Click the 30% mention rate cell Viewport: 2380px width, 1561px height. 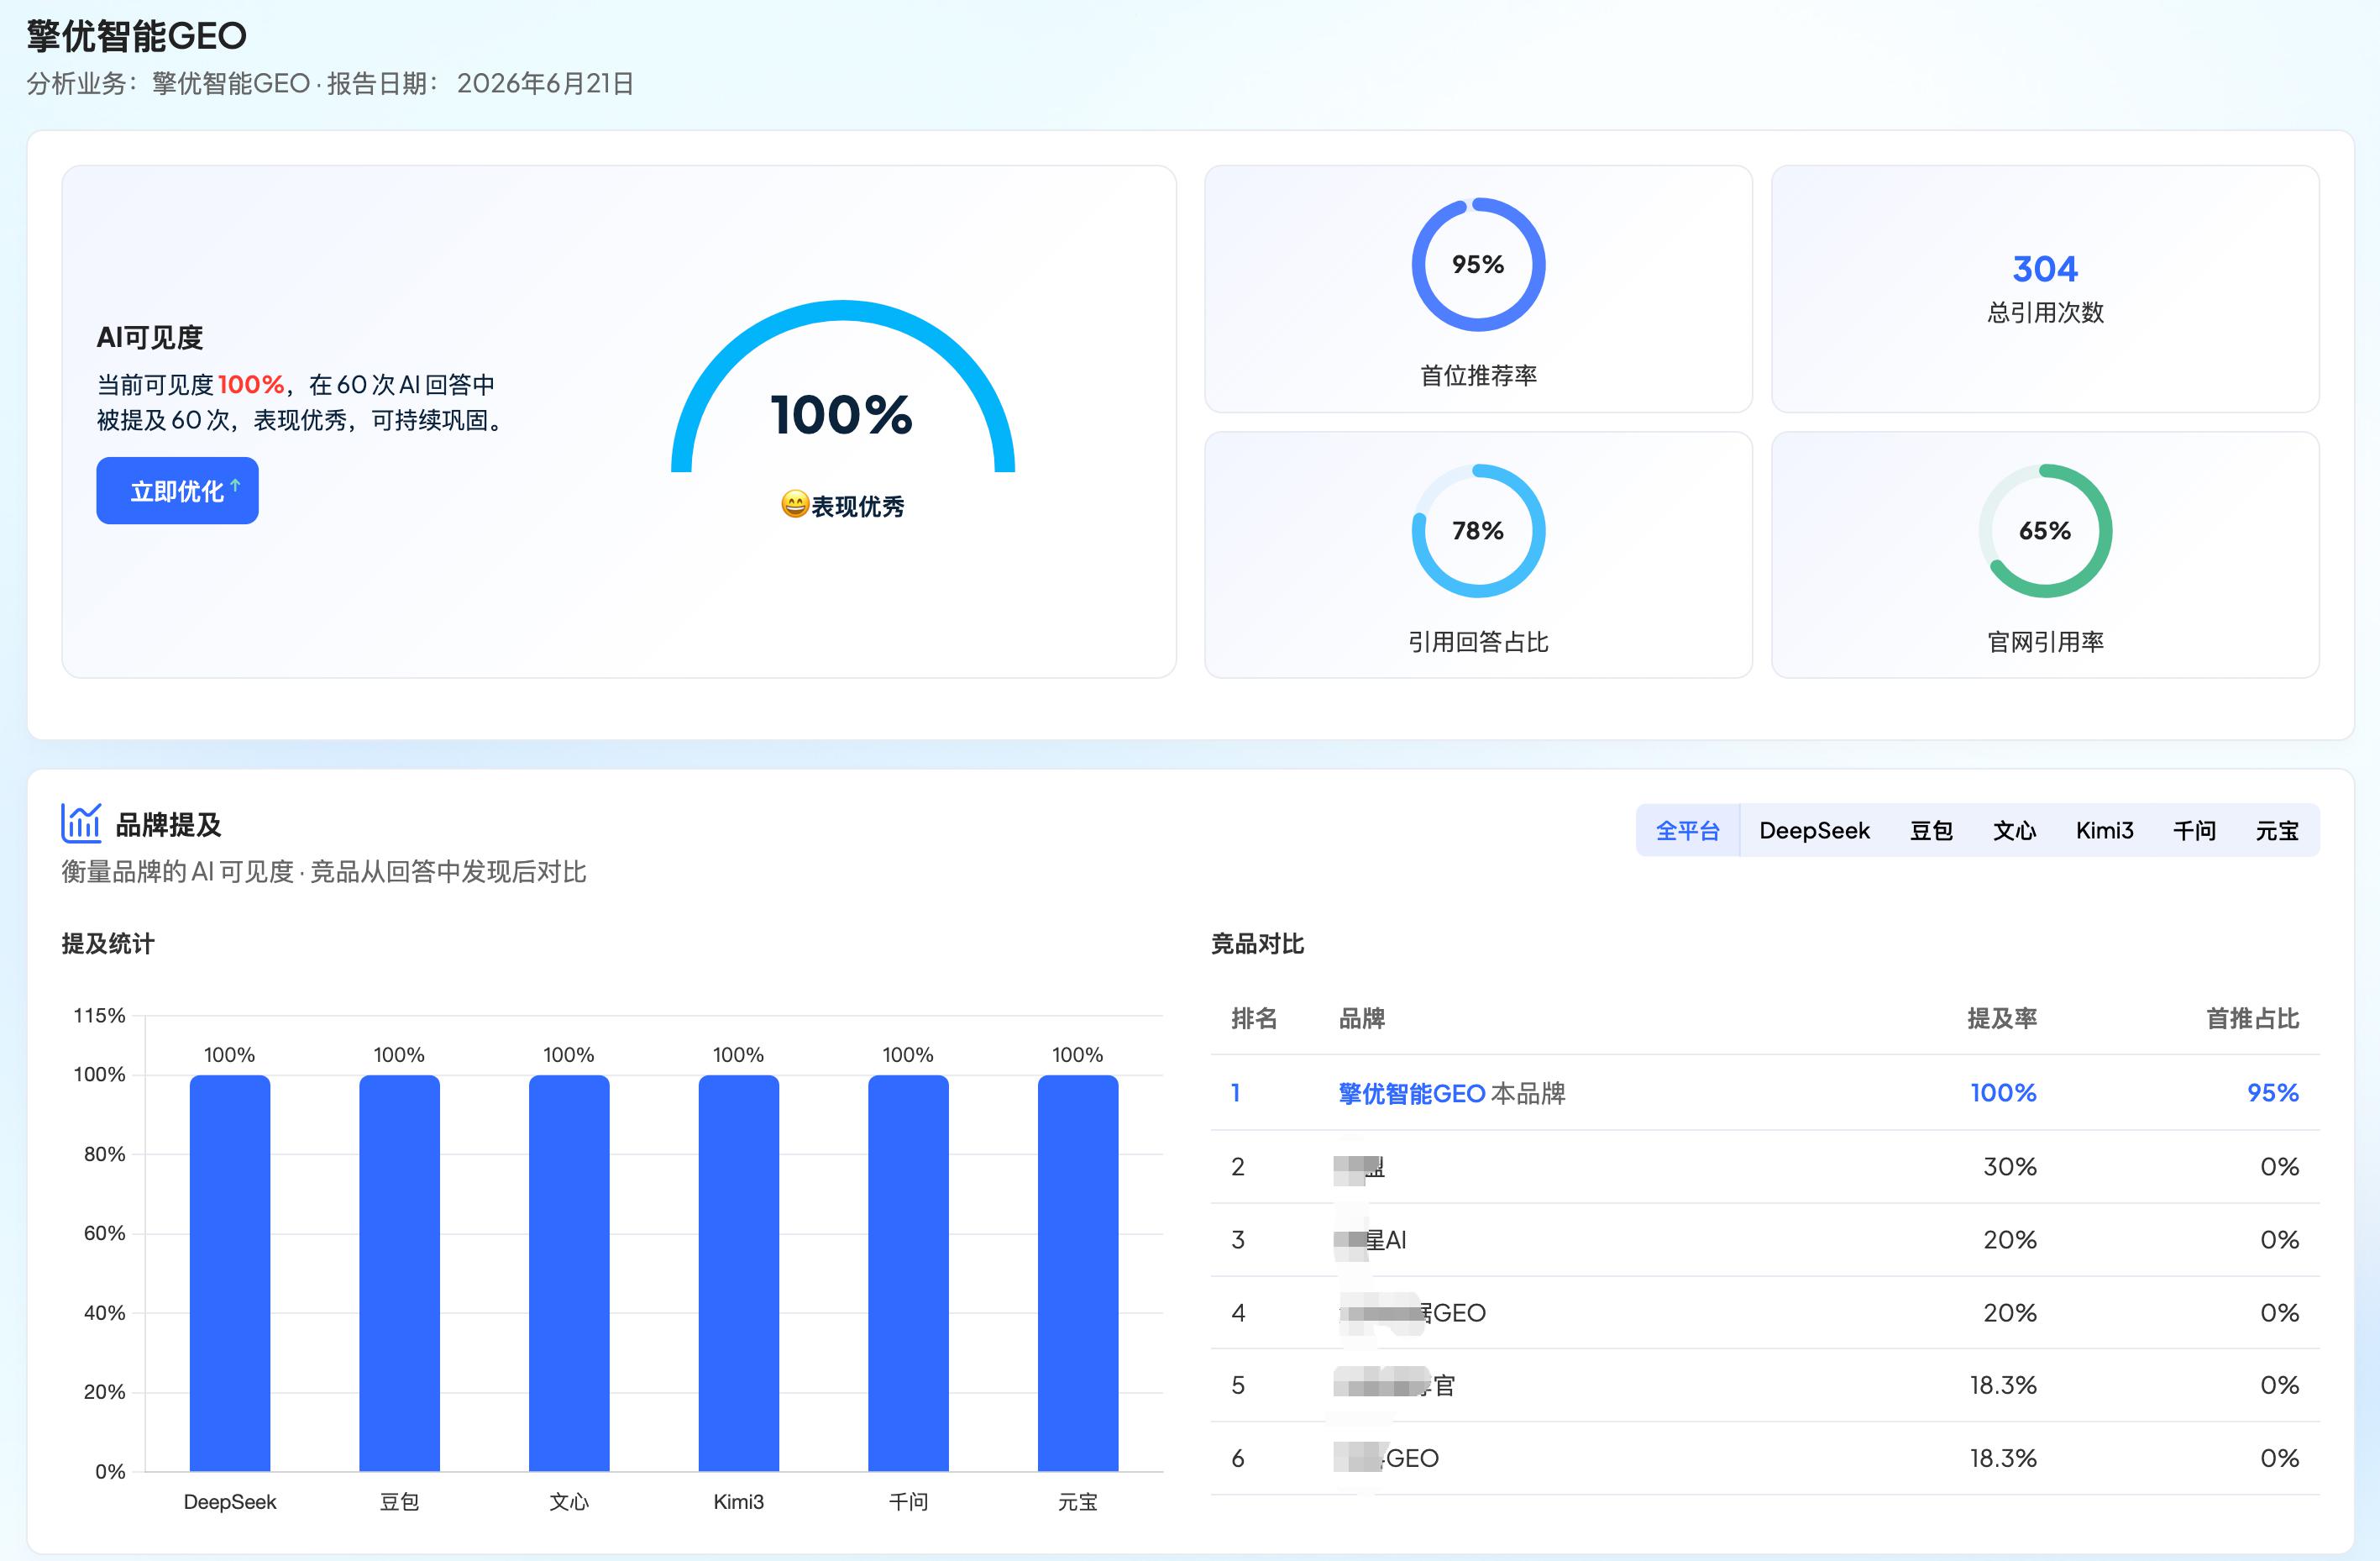(x=2010, y=1167)
